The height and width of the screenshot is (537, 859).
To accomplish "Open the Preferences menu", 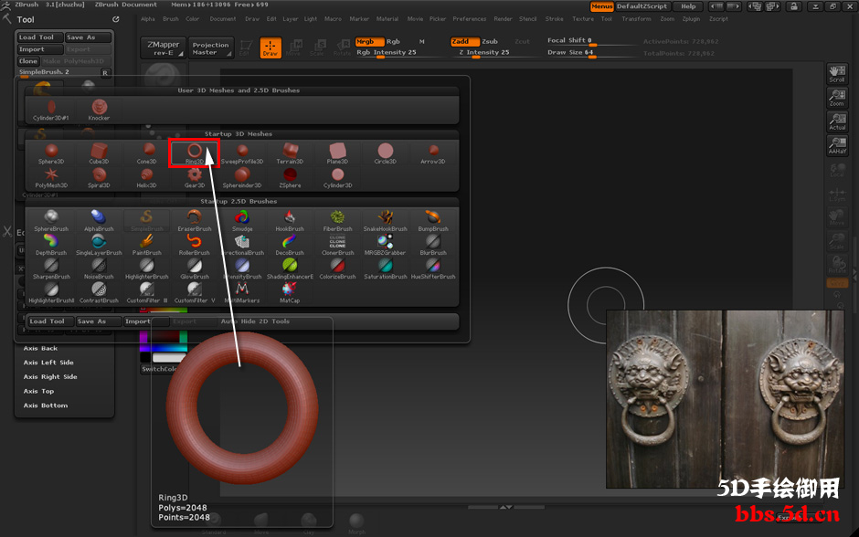I will tap(470, 18).
